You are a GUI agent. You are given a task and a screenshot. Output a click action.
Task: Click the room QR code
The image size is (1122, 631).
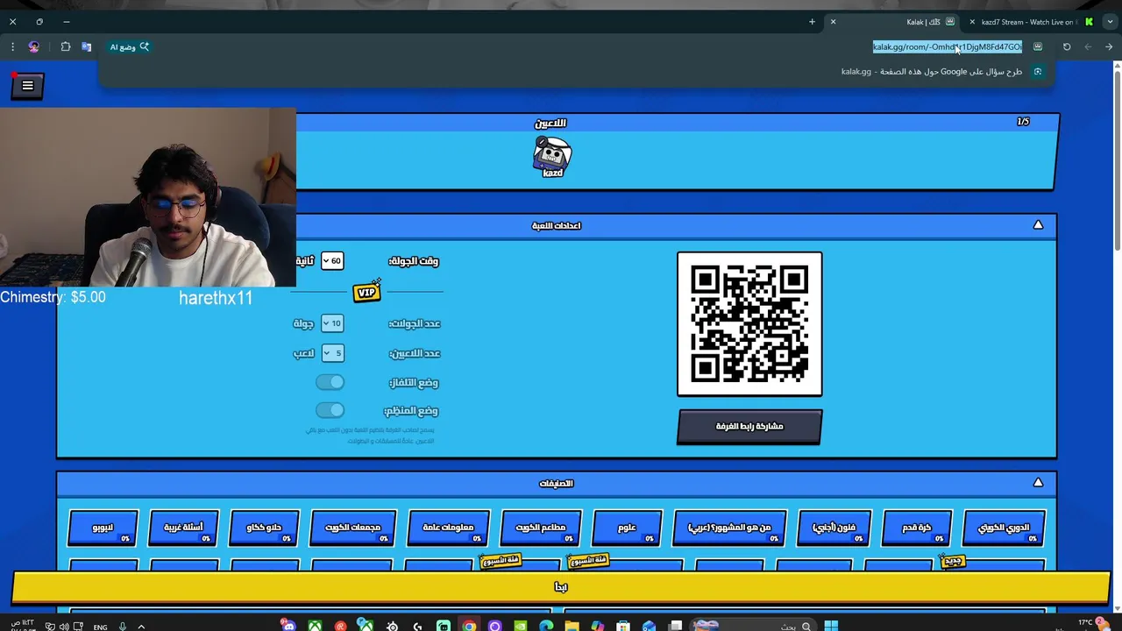pyautogui.click(x=749, y=324)
